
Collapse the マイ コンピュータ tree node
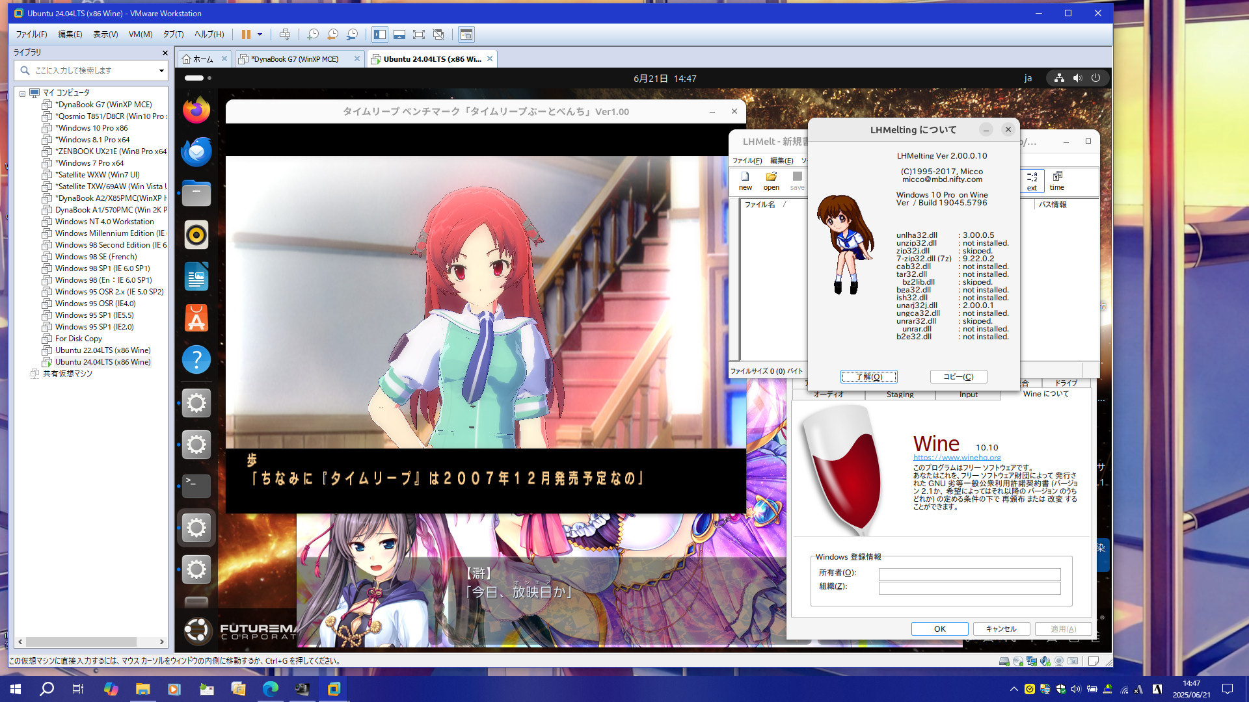pos(22,93)
